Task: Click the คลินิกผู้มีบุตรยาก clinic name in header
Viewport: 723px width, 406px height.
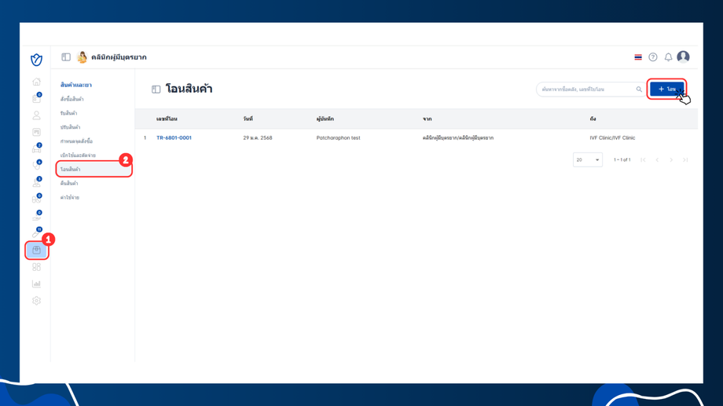Action: (119, 57)
